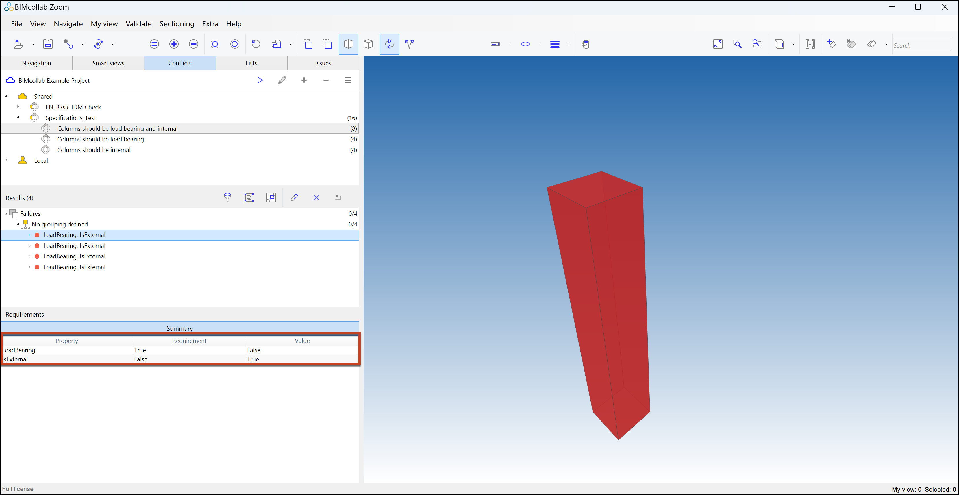Click the zoom to result frame icon
This screenshot has width=959, height=495.
pos(249,197)
